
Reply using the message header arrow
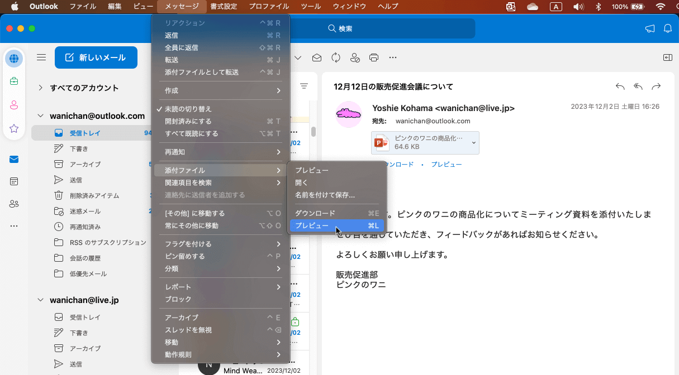click(x=620, y=86)
